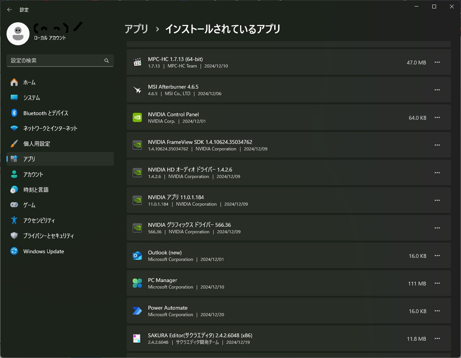Open more options for Power Automate

(437, 311)
